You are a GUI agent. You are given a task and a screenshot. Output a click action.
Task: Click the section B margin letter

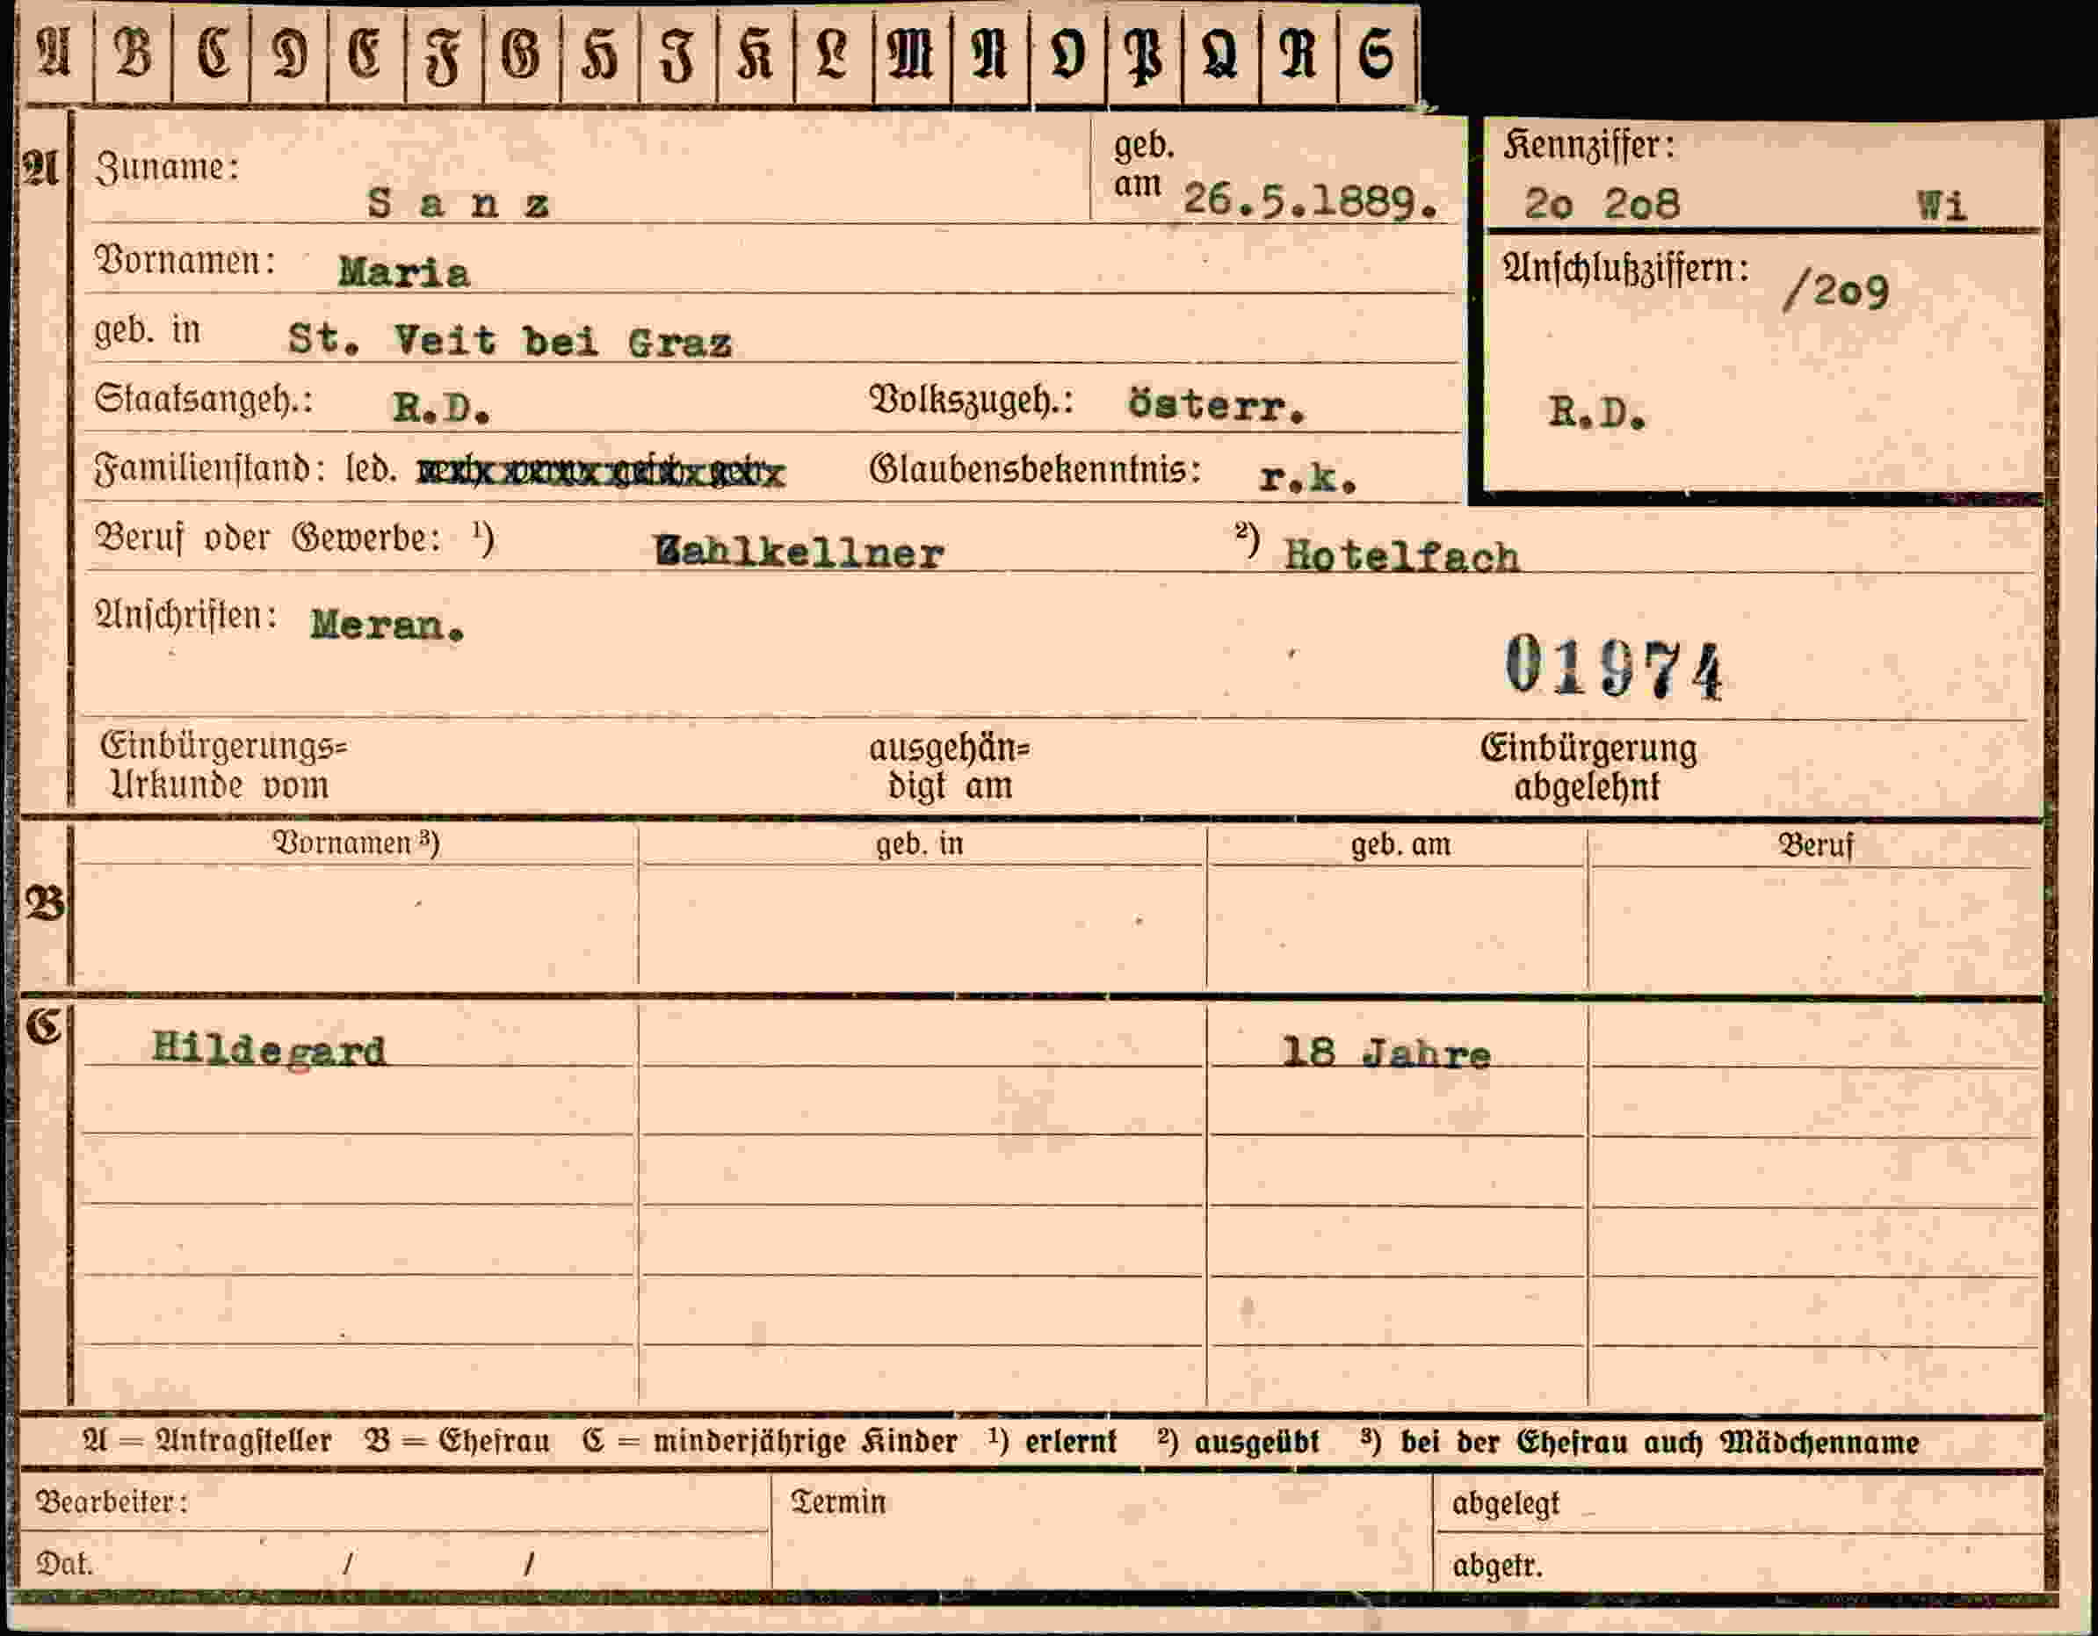click(44, 904)
